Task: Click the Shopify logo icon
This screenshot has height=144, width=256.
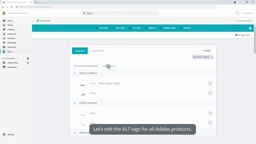Action: click(4, 13)
